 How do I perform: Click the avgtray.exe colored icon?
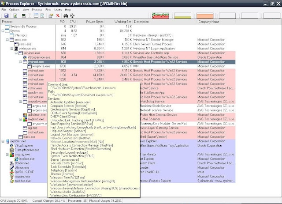(12, 155)
